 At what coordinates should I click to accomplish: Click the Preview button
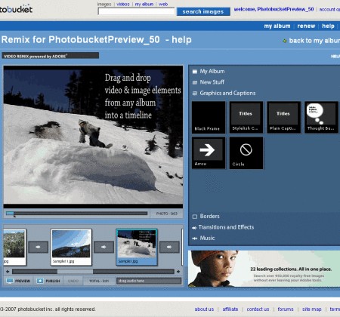(x=18, y=281)
